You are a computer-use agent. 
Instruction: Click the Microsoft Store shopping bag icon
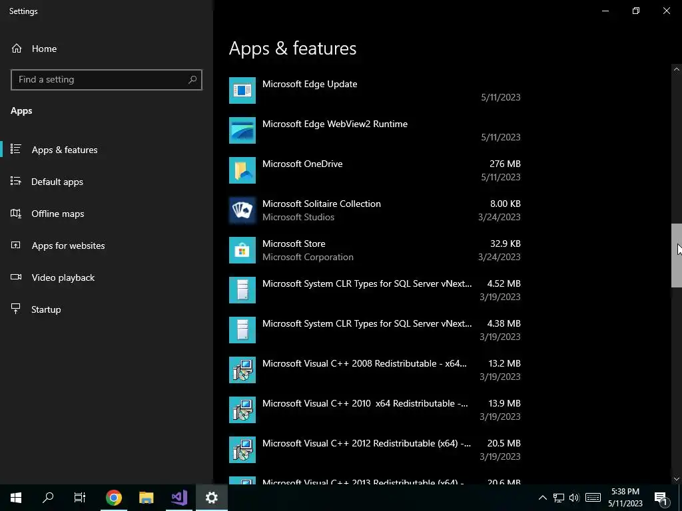tap(242, 250)
